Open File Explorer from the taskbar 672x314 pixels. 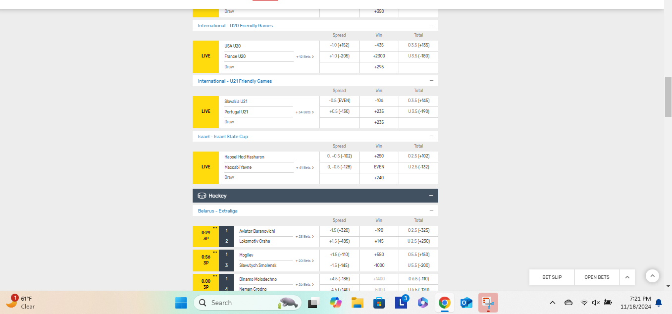[x=357, y=303]
